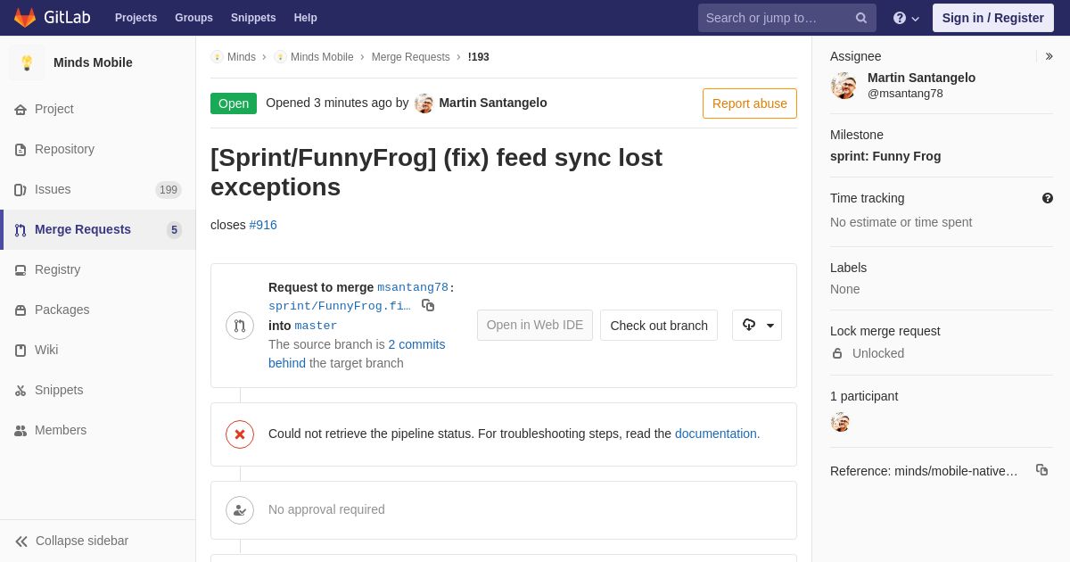Select Merge Requests in sidebar
1070x562 pixels.
tap(98, 229)
